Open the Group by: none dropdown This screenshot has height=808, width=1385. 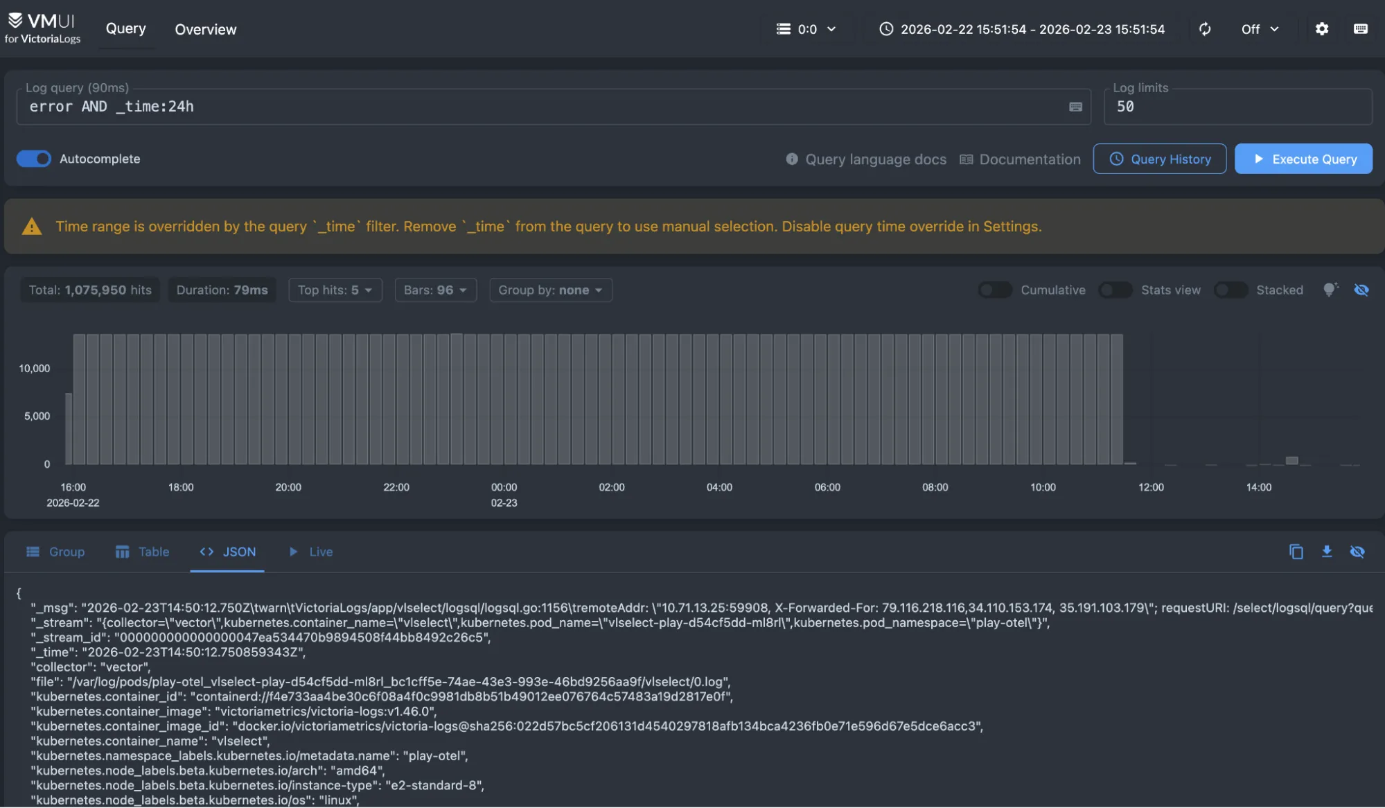[550, 290]
